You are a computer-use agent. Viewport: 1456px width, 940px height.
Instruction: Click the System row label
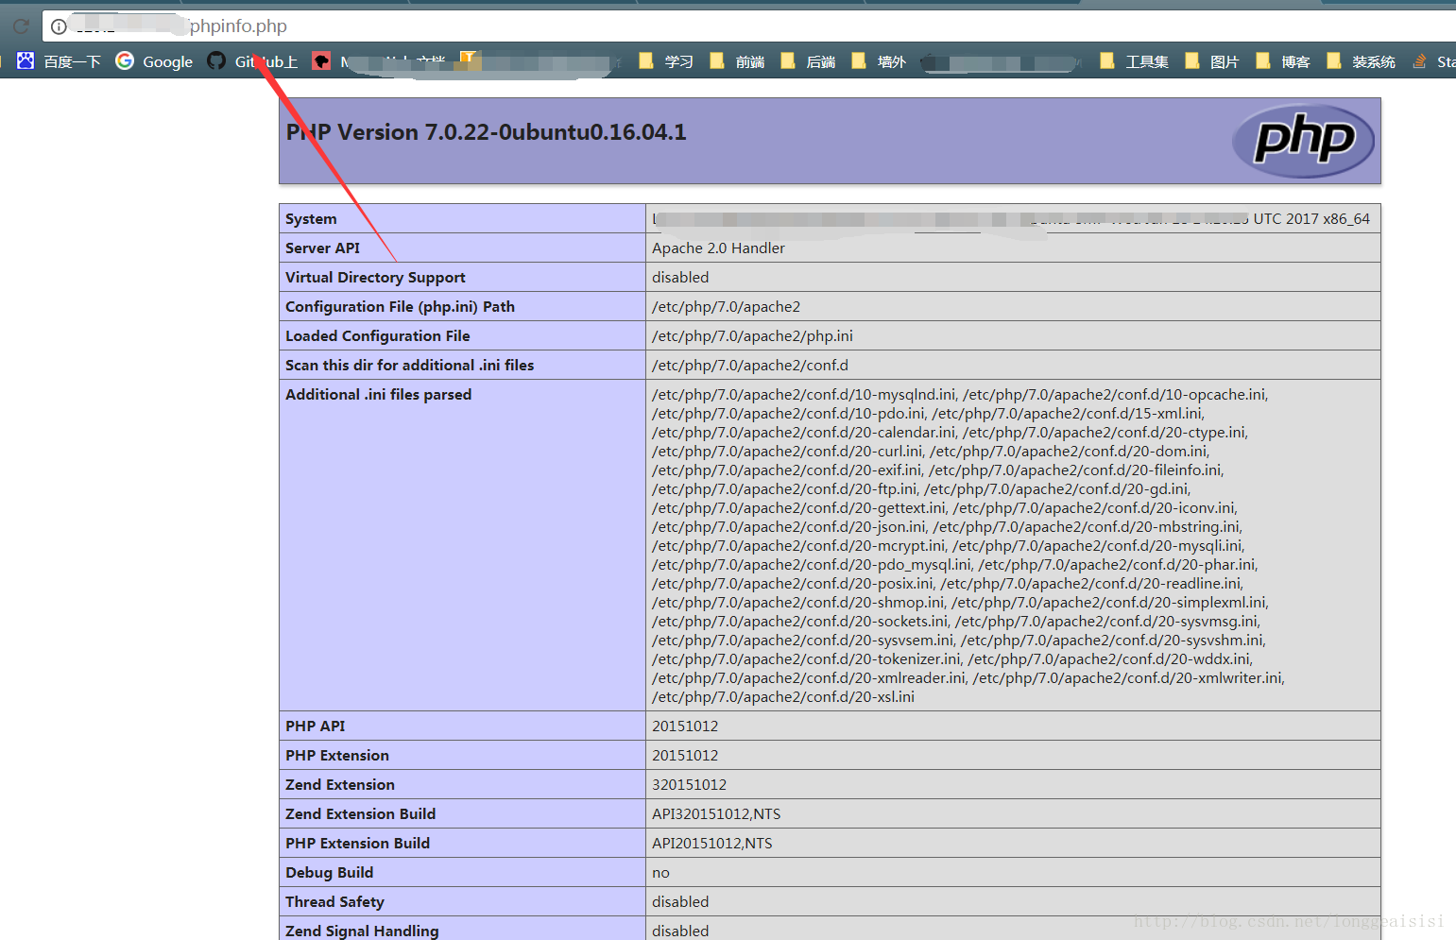tap(311, 218)
